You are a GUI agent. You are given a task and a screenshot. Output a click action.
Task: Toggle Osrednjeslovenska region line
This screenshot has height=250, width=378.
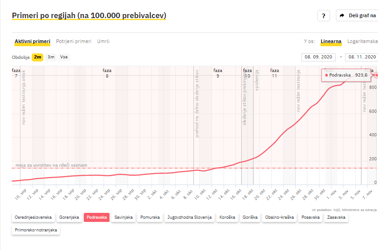click(x=33, y=217)
